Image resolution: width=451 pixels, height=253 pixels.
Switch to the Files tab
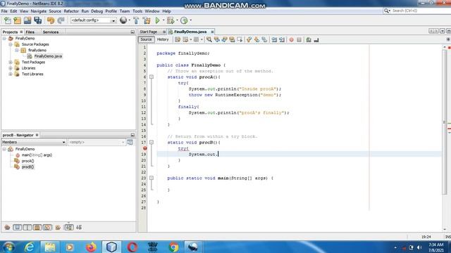click(x=30, y=32)
